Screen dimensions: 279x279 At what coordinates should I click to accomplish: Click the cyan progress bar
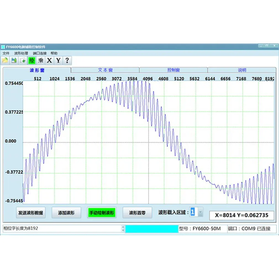pyautogui.click(x=152, y=229)
